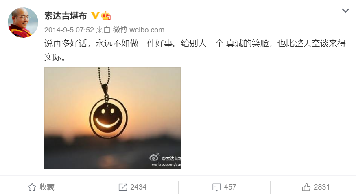Screen dimensions: 356x196
Task: Click the crown membership badge icon
Action: click(106, 16)
